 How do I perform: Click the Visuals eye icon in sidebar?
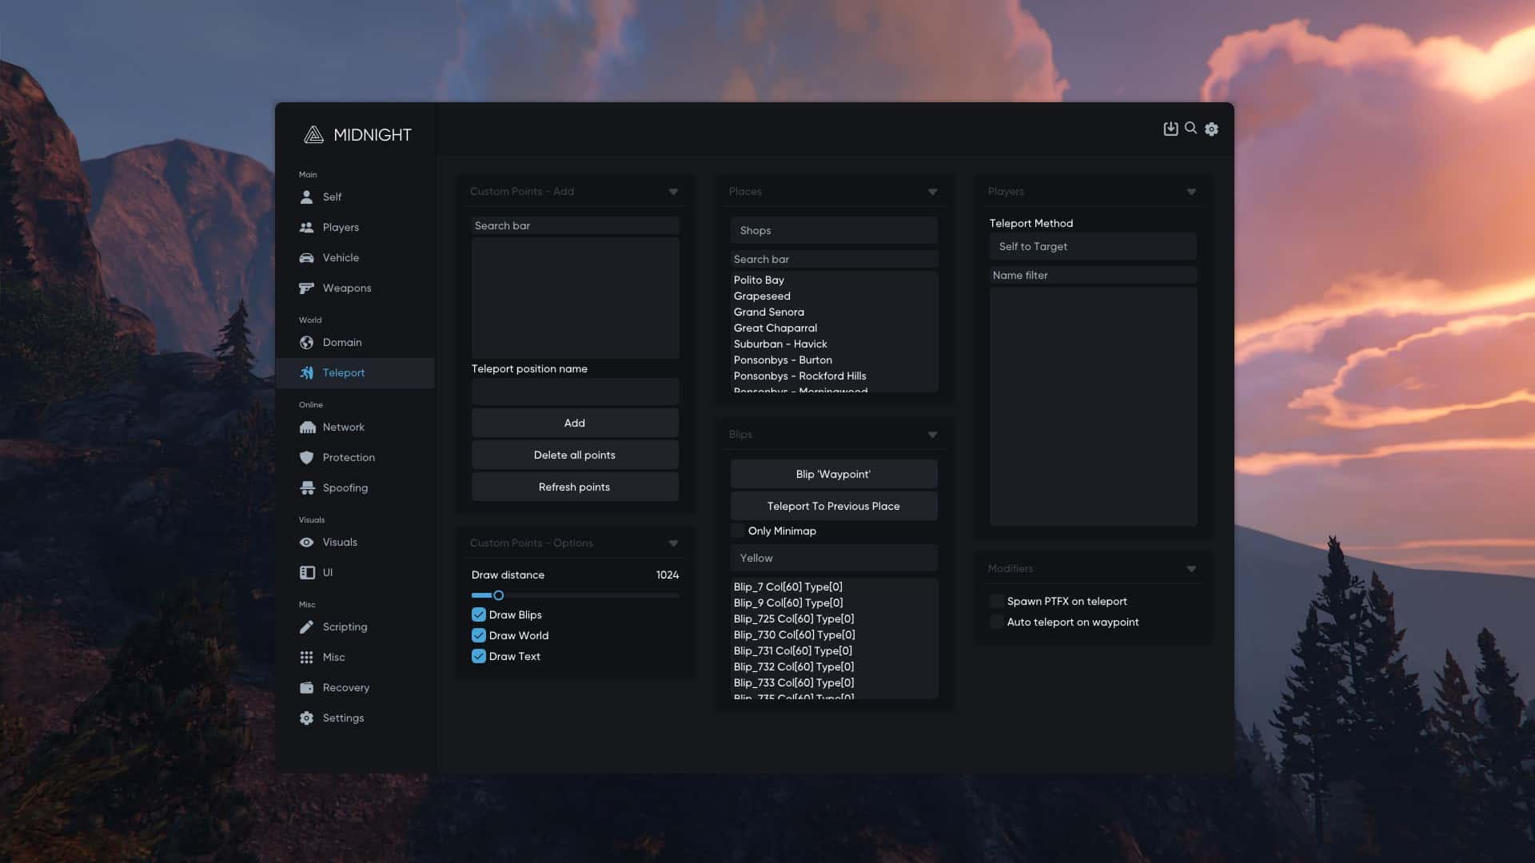pos(306,542)
